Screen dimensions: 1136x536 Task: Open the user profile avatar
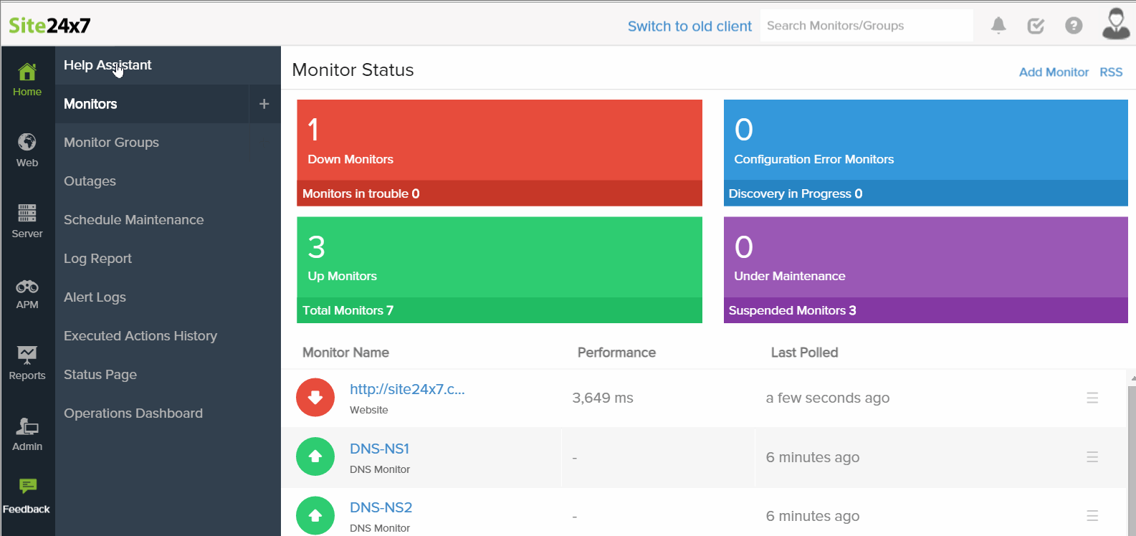click(1116, 24)
